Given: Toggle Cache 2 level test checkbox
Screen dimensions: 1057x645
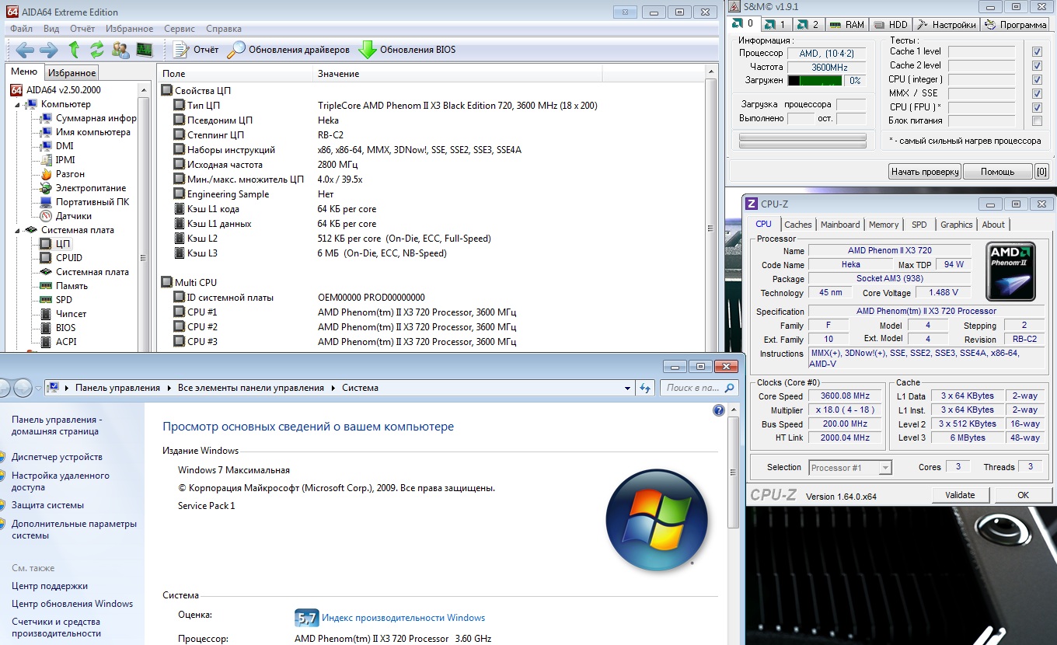Looking at the screenshot, I should [x=1036, y=66].
